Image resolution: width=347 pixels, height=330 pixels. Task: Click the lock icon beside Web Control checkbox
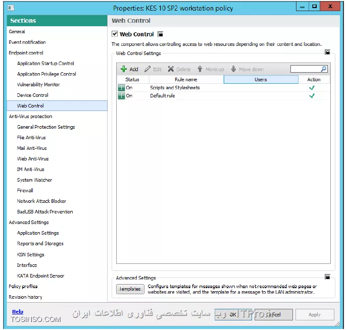coord(160,34)
